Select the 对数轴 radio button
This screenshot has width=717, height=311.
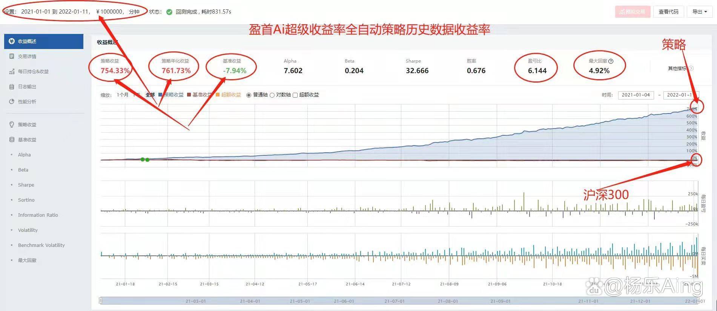pos(272,95)
